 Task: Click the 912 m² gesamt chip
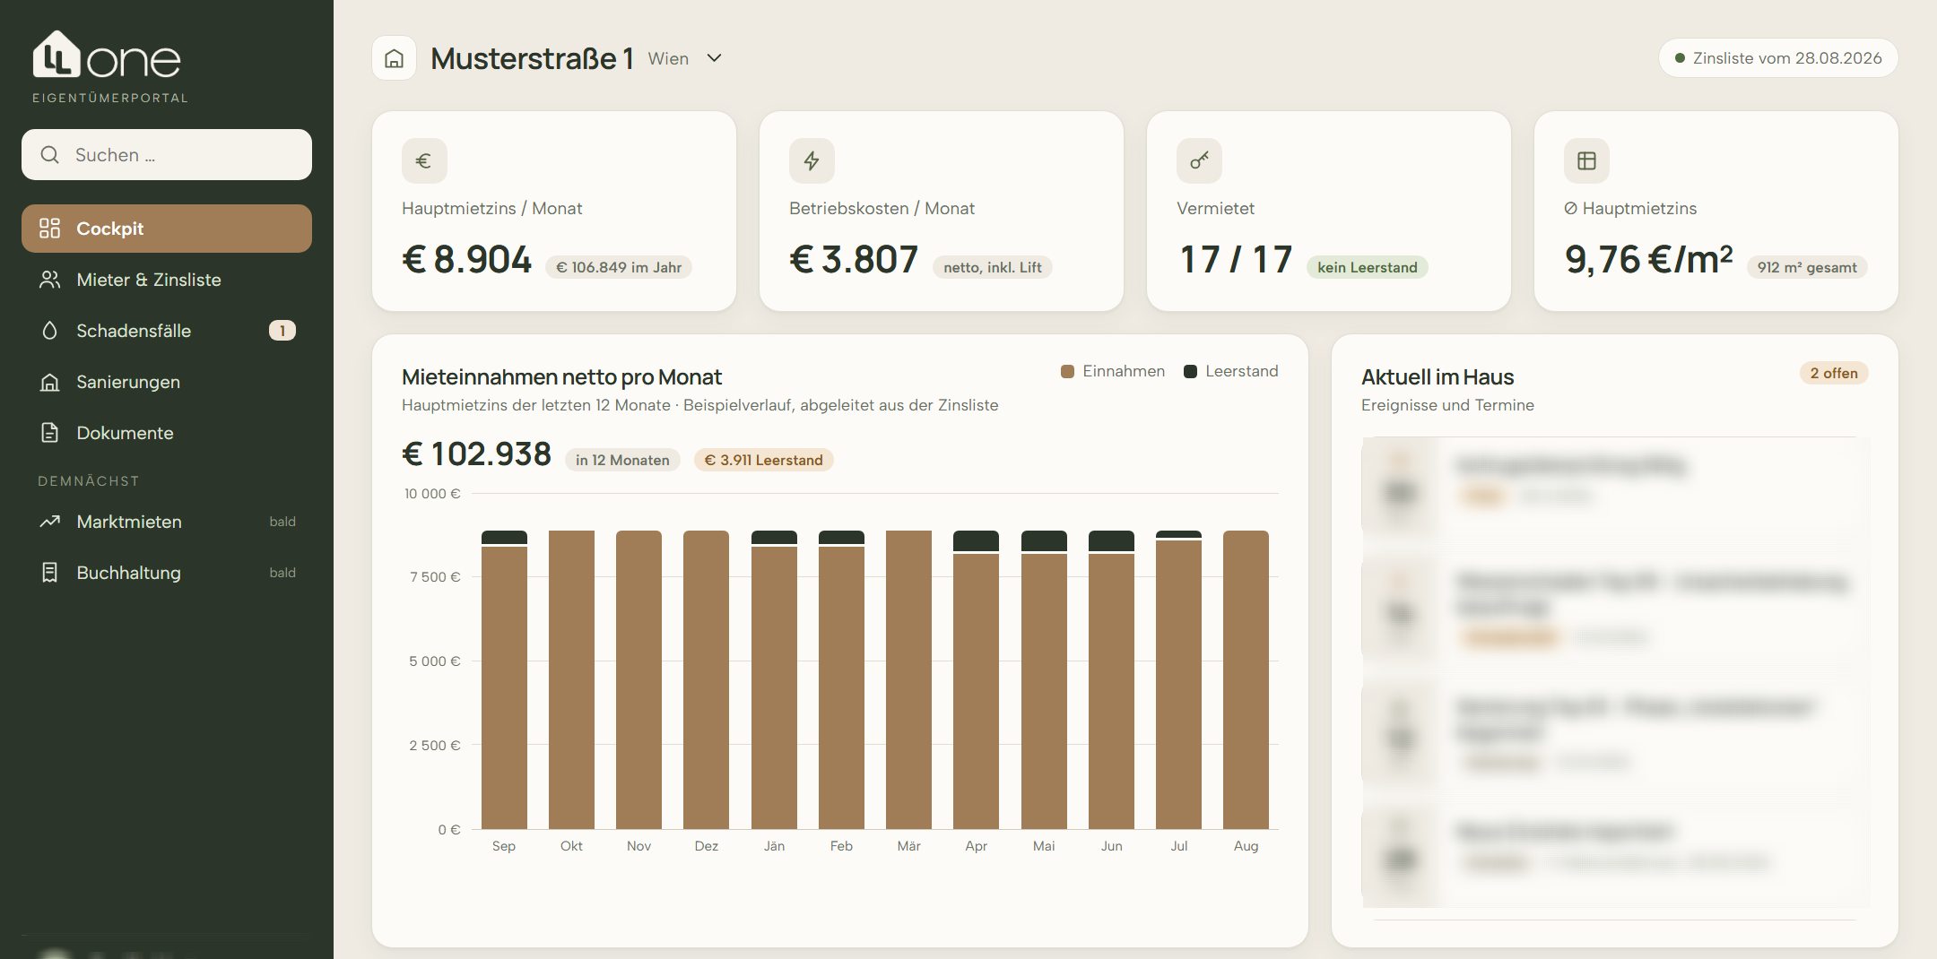tap(1807, 267)
